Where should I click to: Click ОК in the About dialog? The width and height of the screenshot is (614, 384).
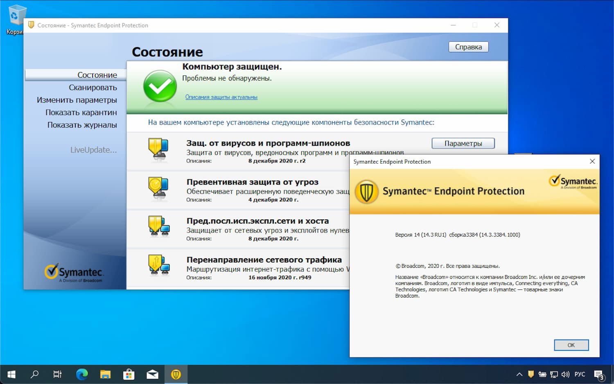571,345
